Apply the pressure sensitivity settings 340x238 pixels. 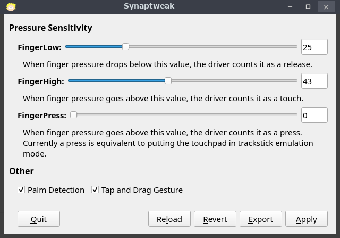click(x=306, y=219)
